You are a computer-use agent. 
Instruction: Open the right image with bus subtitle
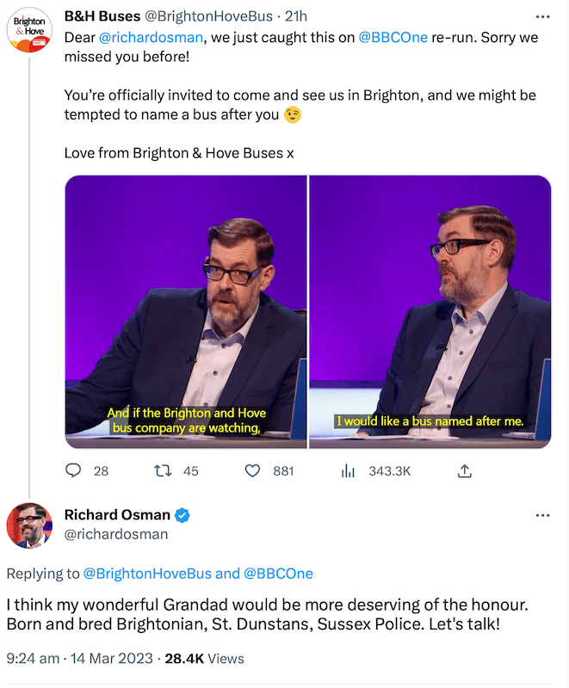point(430,311)
